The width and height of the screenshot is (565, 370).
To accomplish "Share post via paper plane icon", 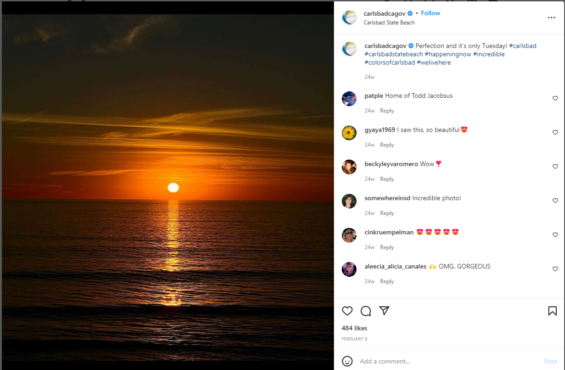I will (384, 311).
